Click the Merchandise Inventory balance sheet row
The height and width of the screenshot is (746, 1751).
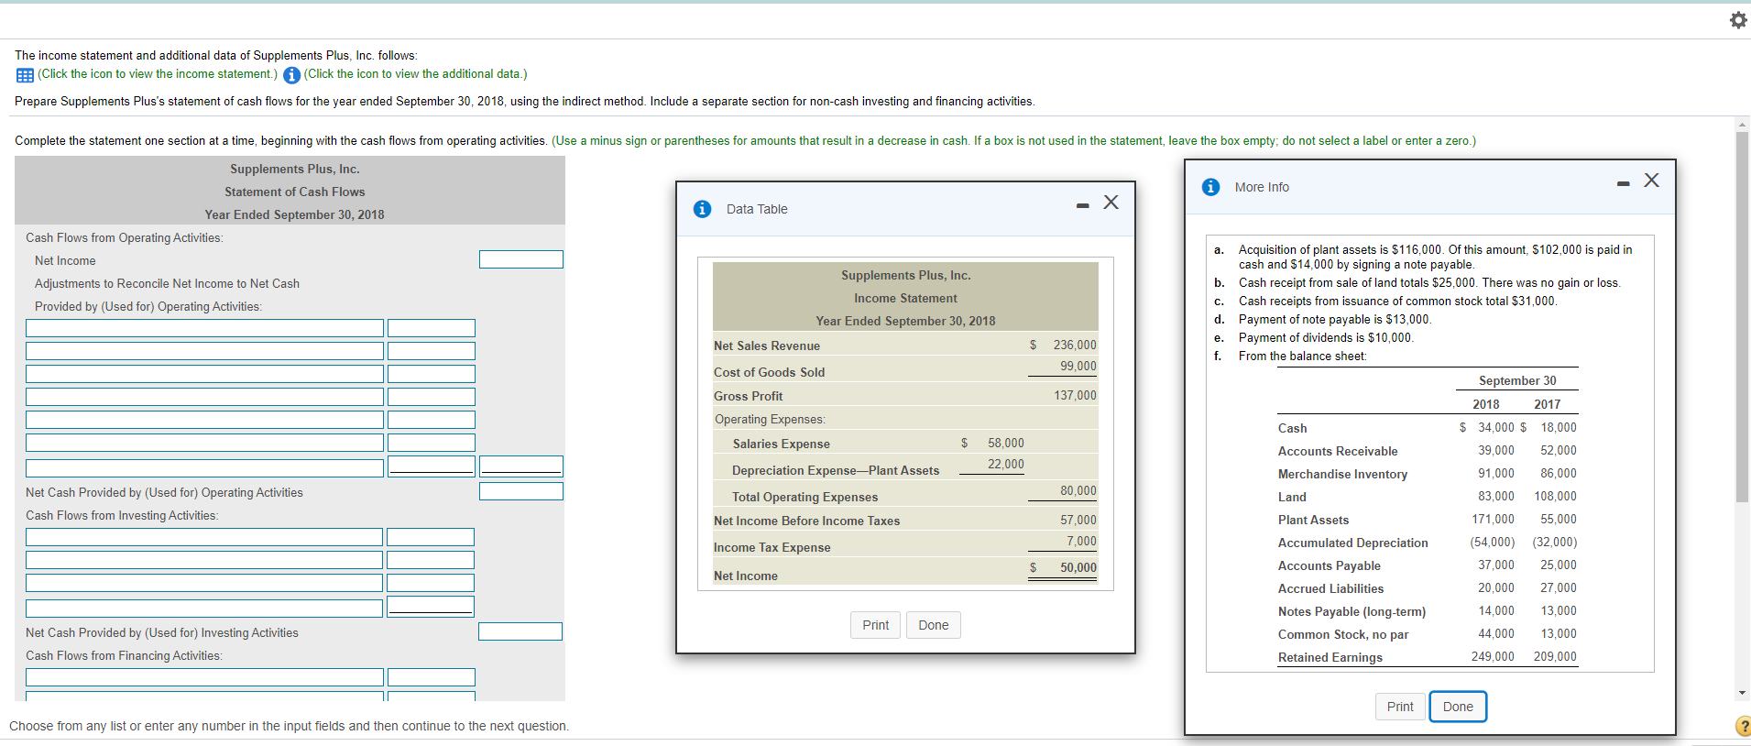click(x=1428, y=474)
